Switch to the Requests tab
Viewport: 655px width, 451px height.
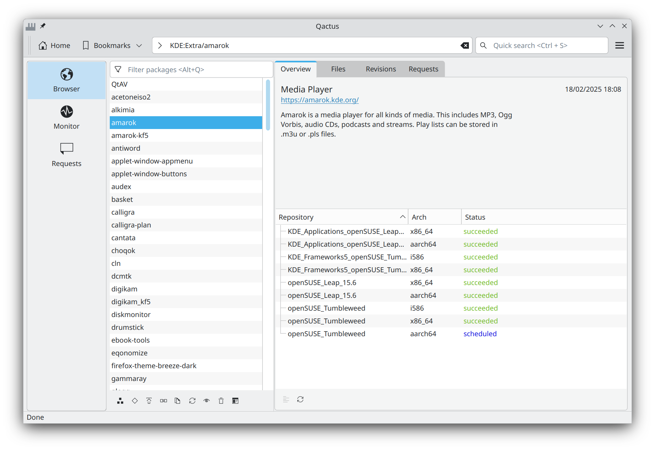[x=423, y=69]
